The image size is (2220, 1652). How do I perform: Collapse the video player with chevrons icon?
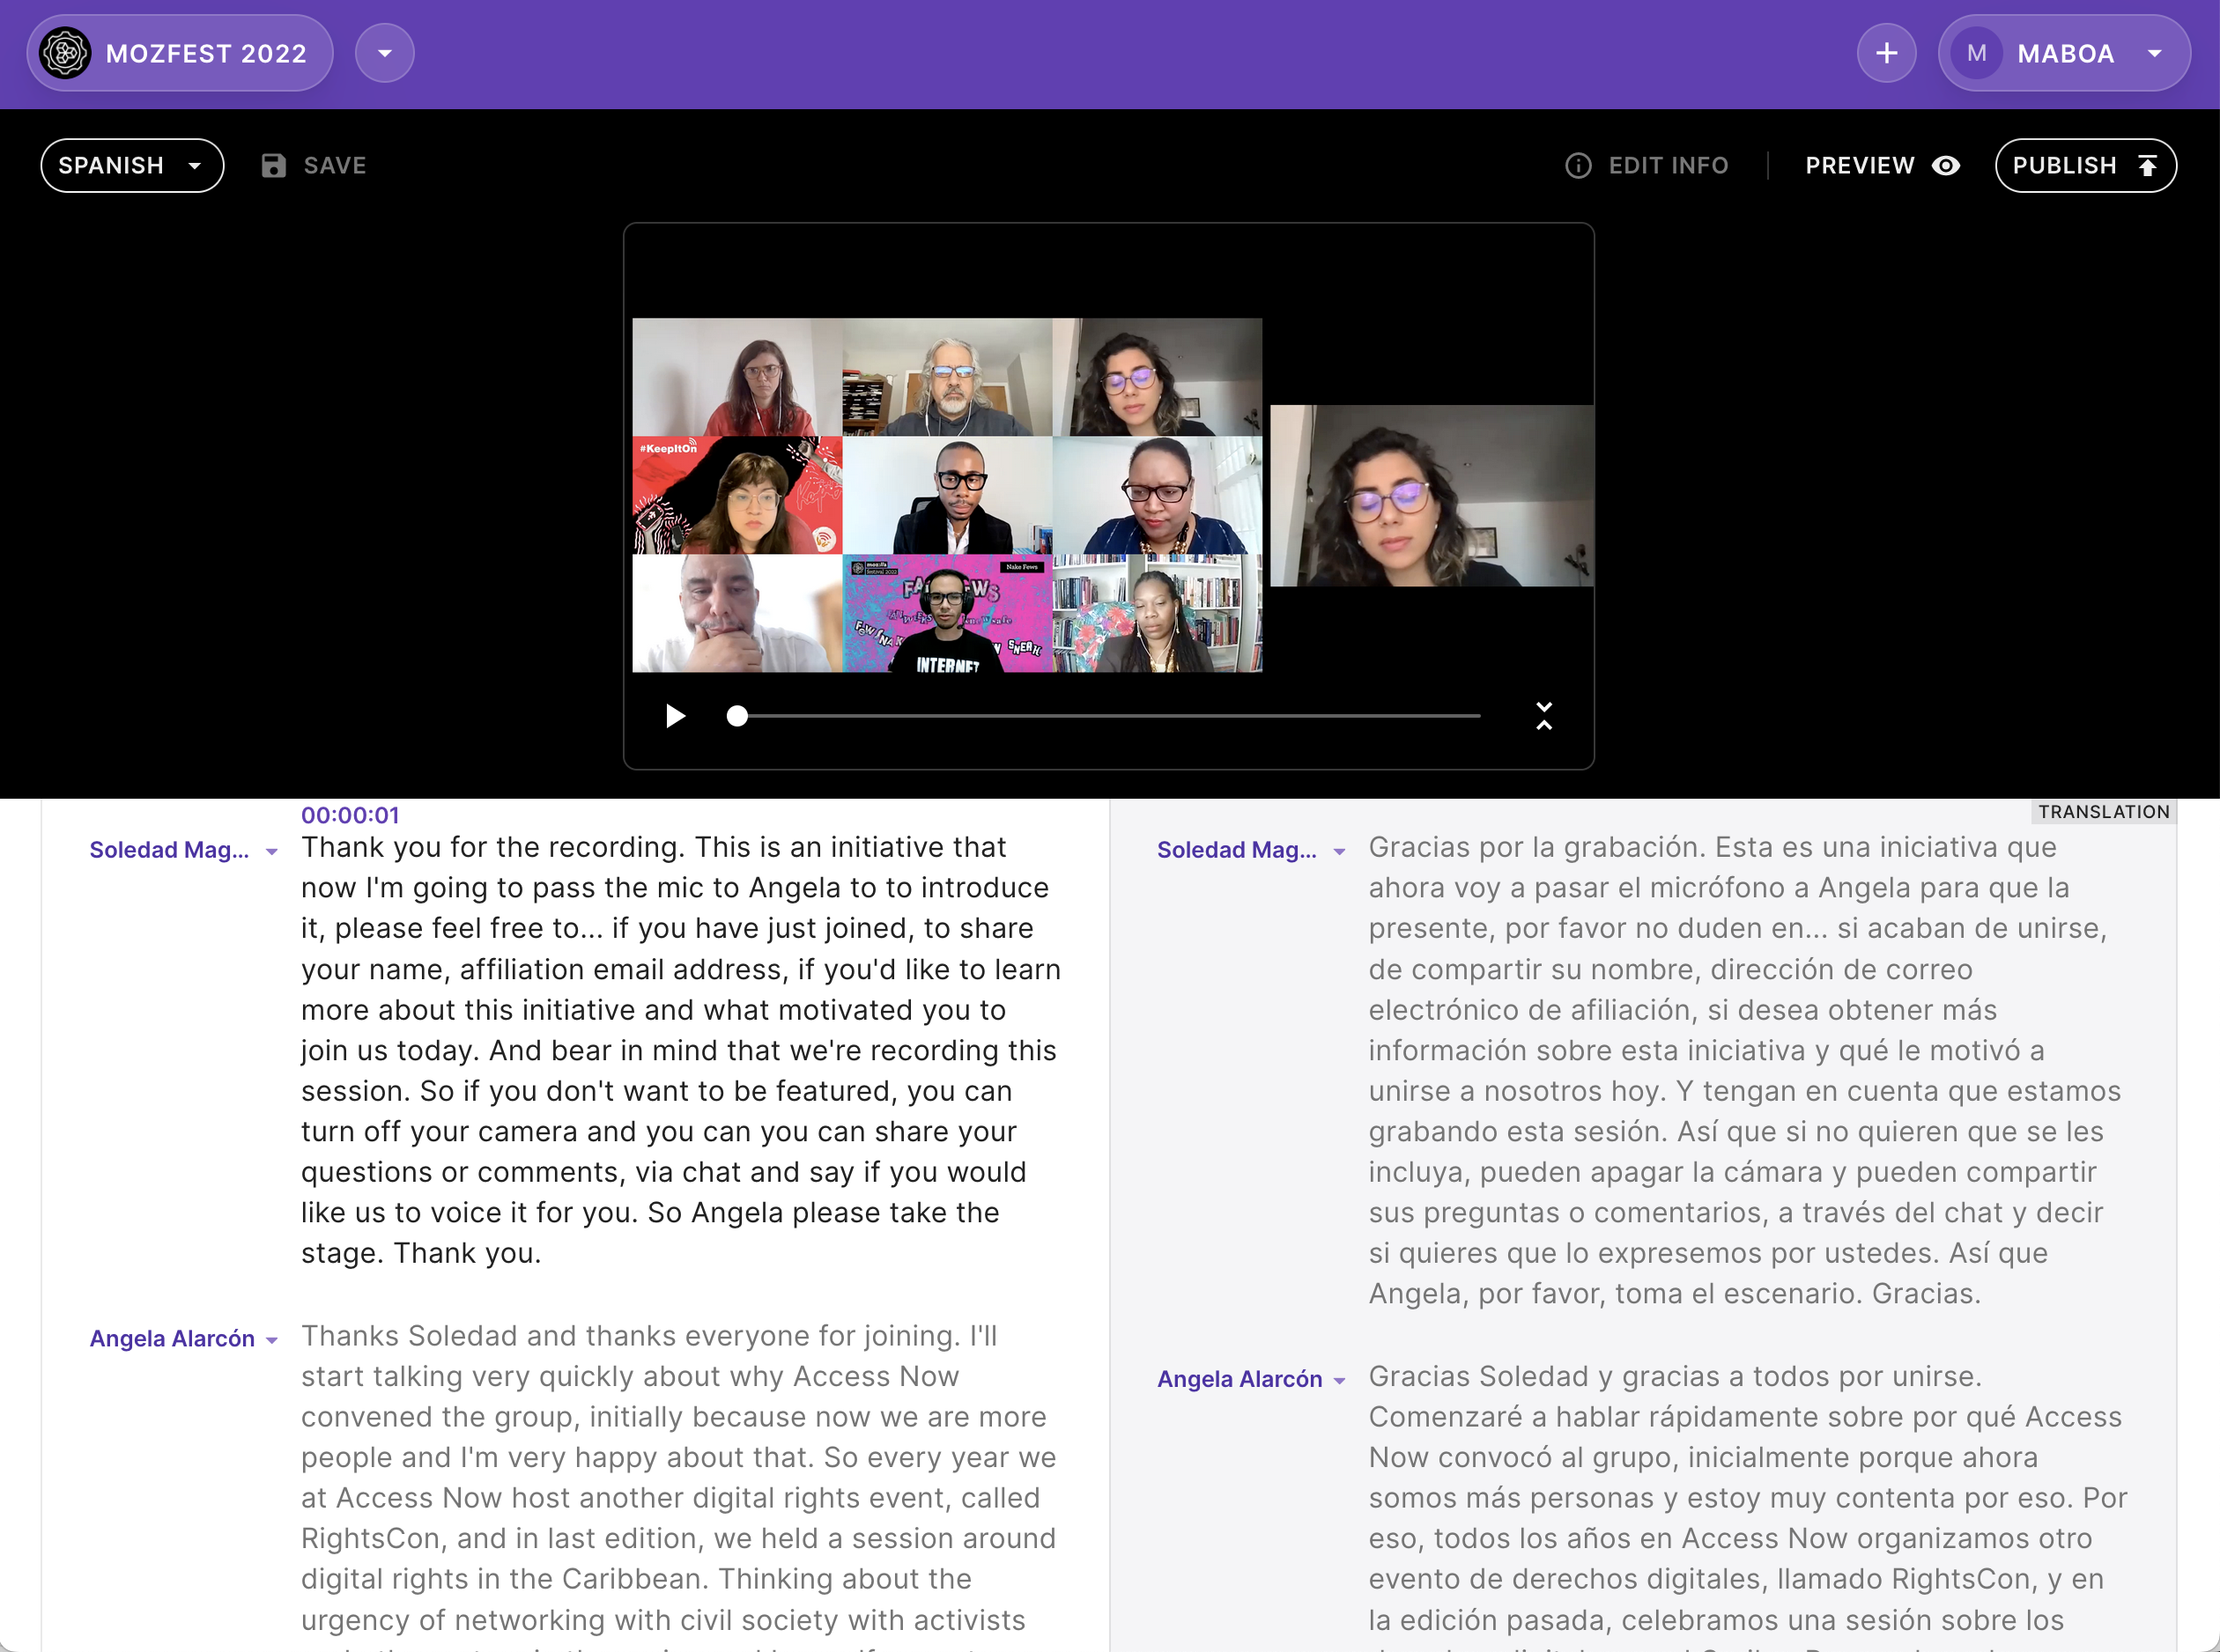[x=1543, y=716]
